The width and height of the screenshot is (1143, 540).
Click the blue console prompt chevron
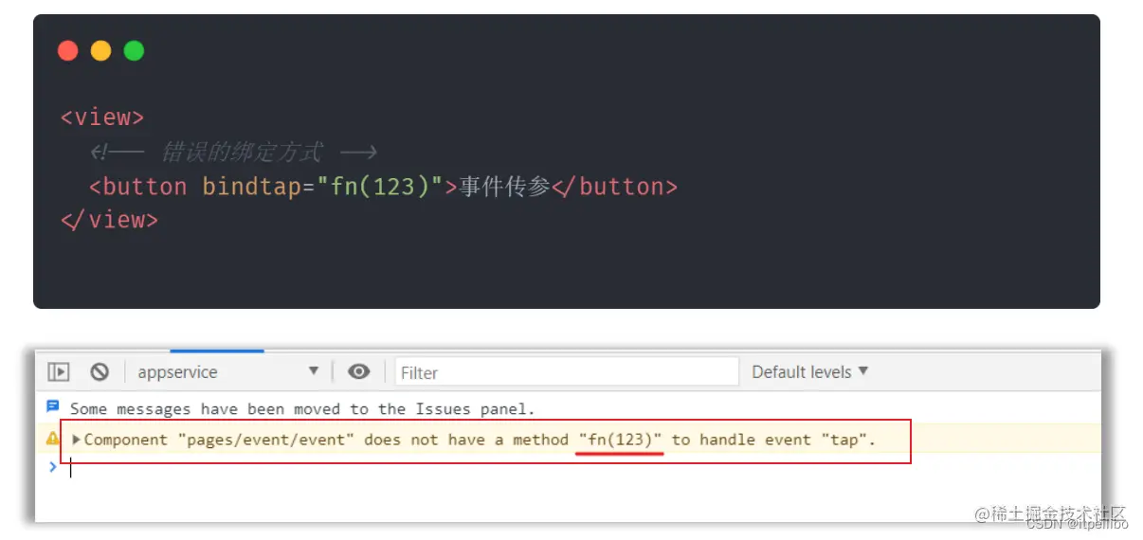[x=53, y=466]
